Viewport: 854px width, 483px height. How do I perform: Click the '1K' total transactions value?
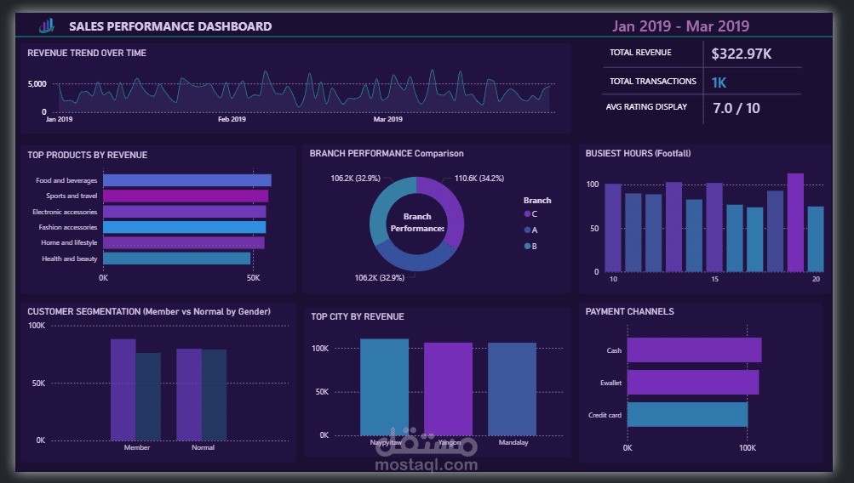click(719, 82)
